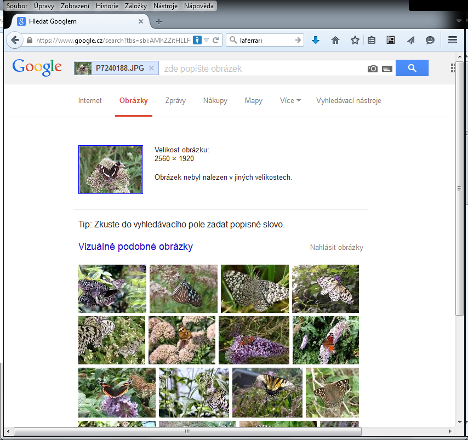Click the browser back arrow button
This screenshot has height=440, width=468.
pyautogui.click(x=15, y=40)
